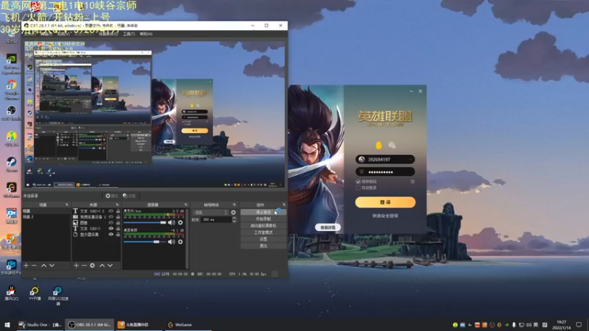Undock the Scene Transitions panel via header icon
The width and height of the screenshot is (589, 331).
234,205
